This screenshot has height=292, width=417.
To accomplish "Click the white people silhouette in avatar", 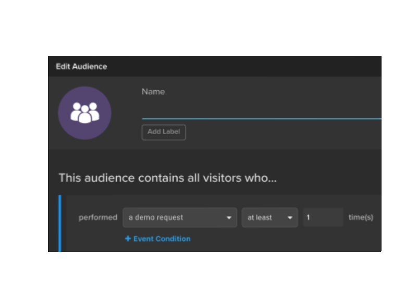I will (84, 112).
